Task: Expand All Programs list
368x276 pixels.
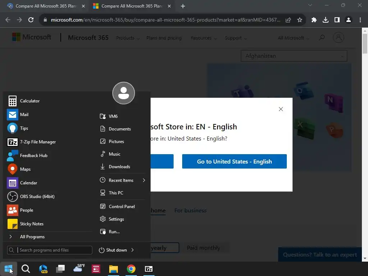Action: click(x=27, y=237)
